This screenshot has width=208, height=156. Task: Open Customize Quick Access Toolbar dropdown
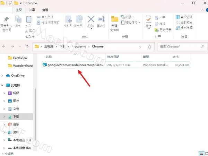tap(21, 3)
